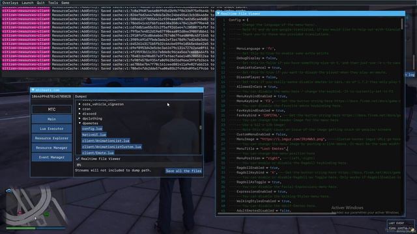
Task: Click the numeric ID above MTC
Action: coord(51,97)
